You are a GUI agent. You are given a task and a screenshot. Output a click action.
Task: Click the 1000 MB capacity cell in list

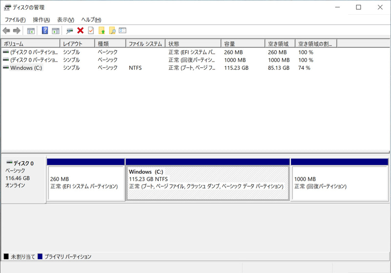(235, 60)
